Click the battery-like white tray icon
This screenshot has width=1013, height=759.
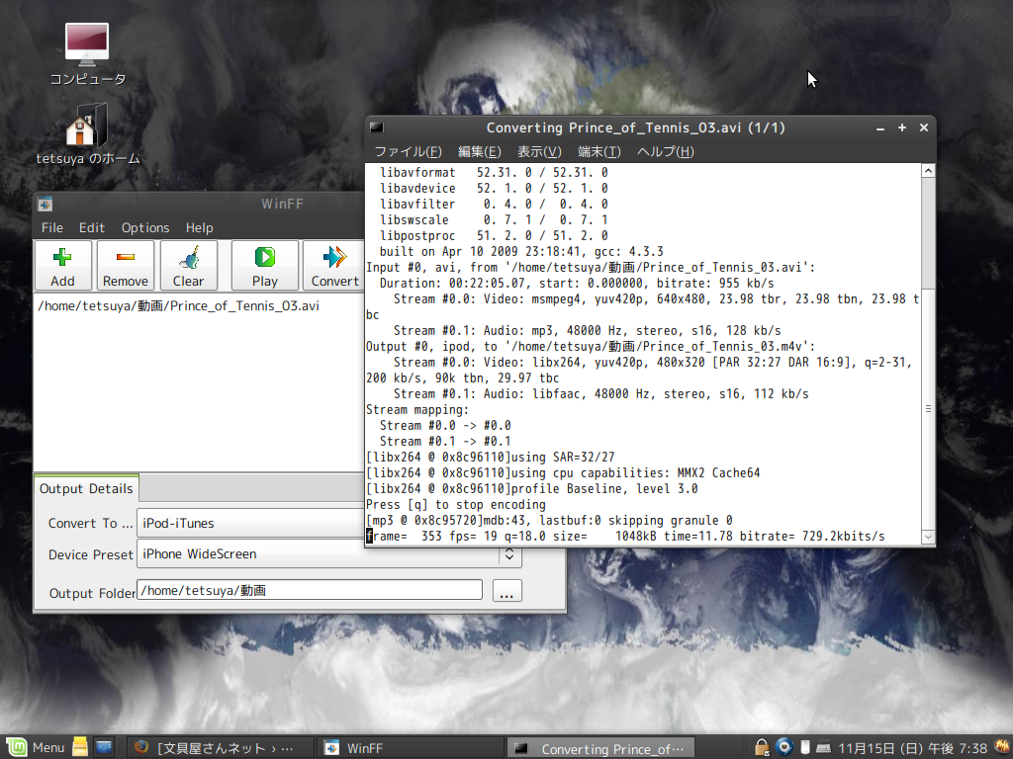click(x=805, y=747)
